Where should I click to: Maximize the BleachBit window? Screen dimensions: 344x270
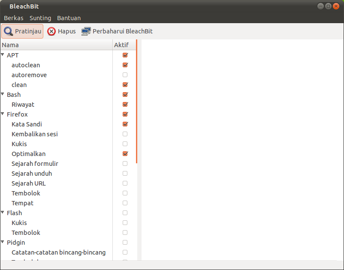pos(328,6)
